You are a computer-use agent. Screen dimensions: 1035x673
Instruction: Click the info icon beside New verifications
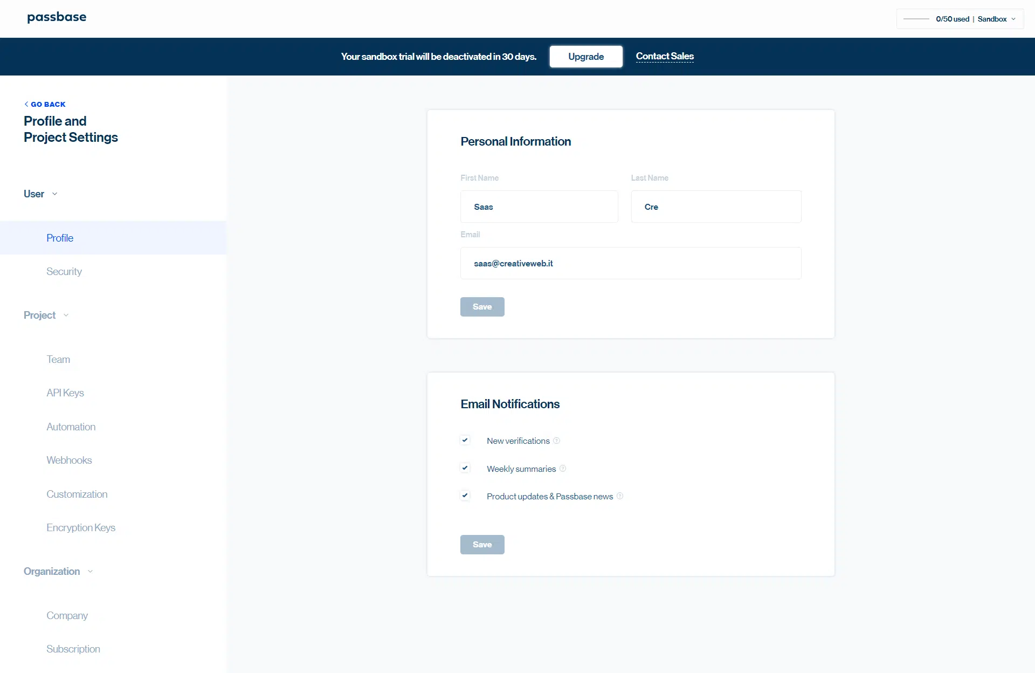pos(557,441)
